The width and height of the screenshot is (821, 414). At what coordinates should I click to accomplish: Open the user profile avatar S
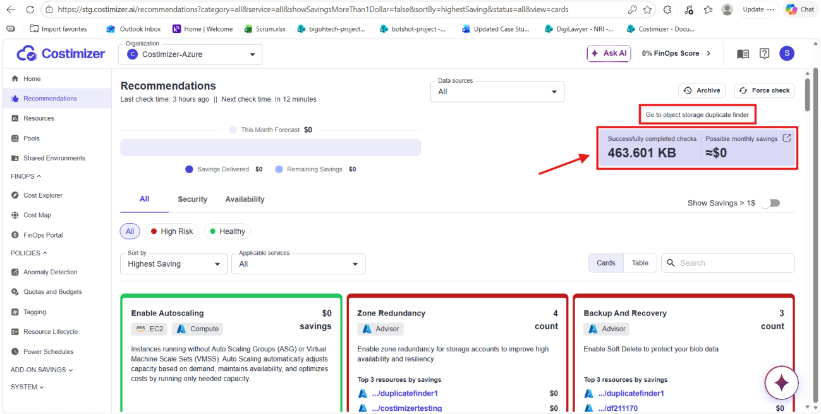(787, 54)
